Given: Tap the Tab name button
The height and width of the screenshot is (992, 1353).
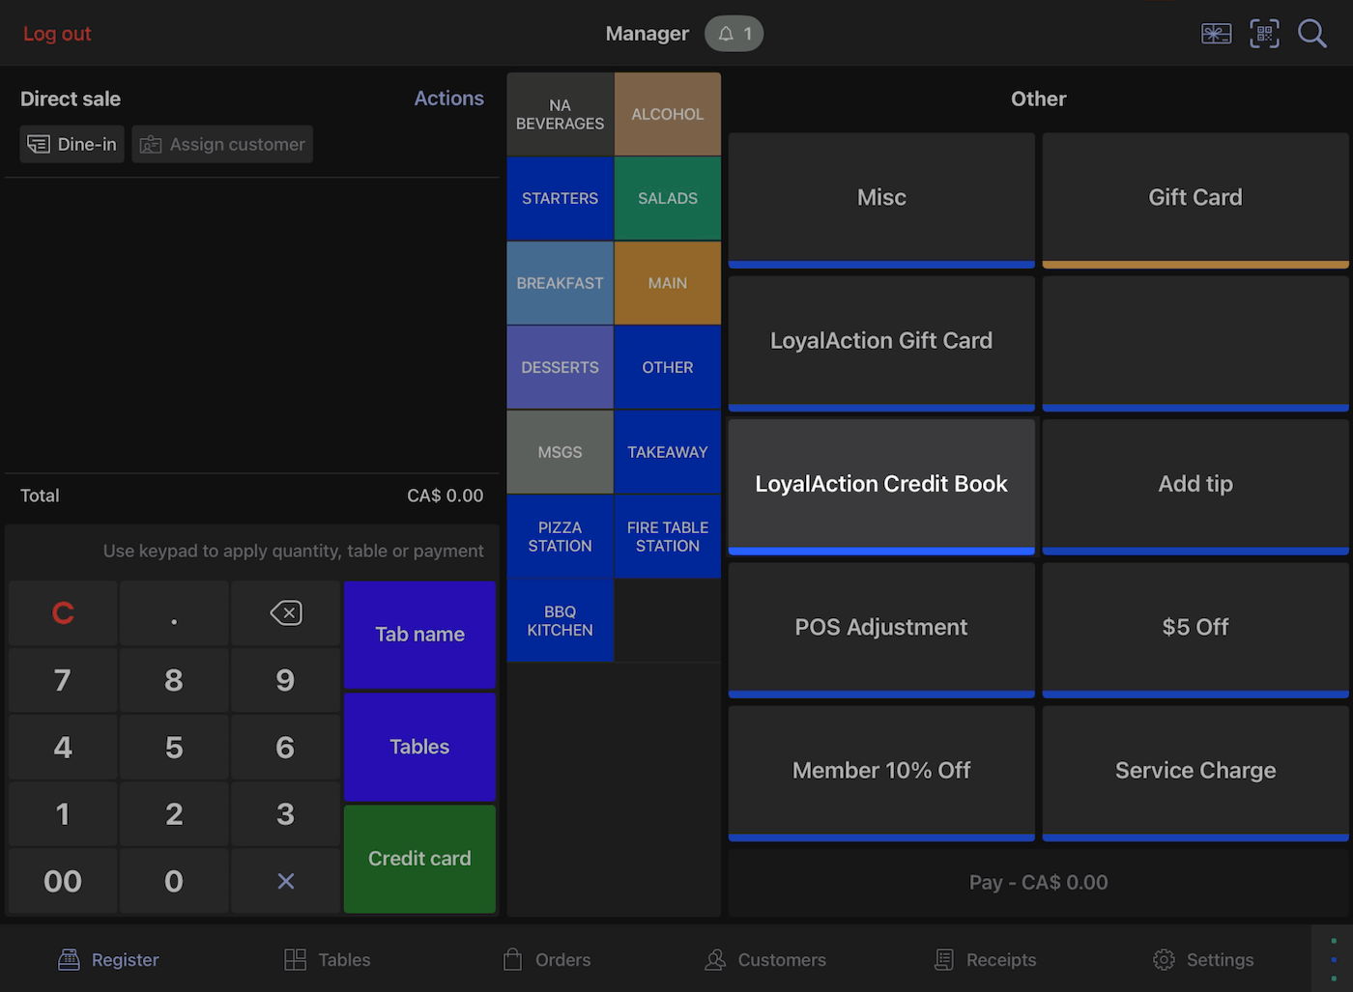Looking at the screenshot, I should coord(419,635).
